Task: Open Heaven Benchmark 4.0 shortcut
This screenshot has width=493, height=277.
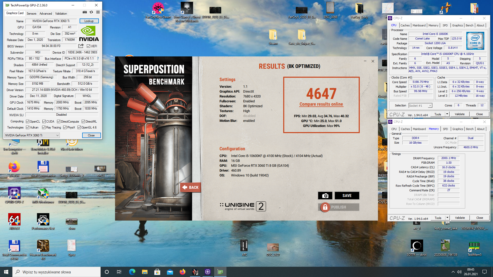Action: tap(43, 250)
